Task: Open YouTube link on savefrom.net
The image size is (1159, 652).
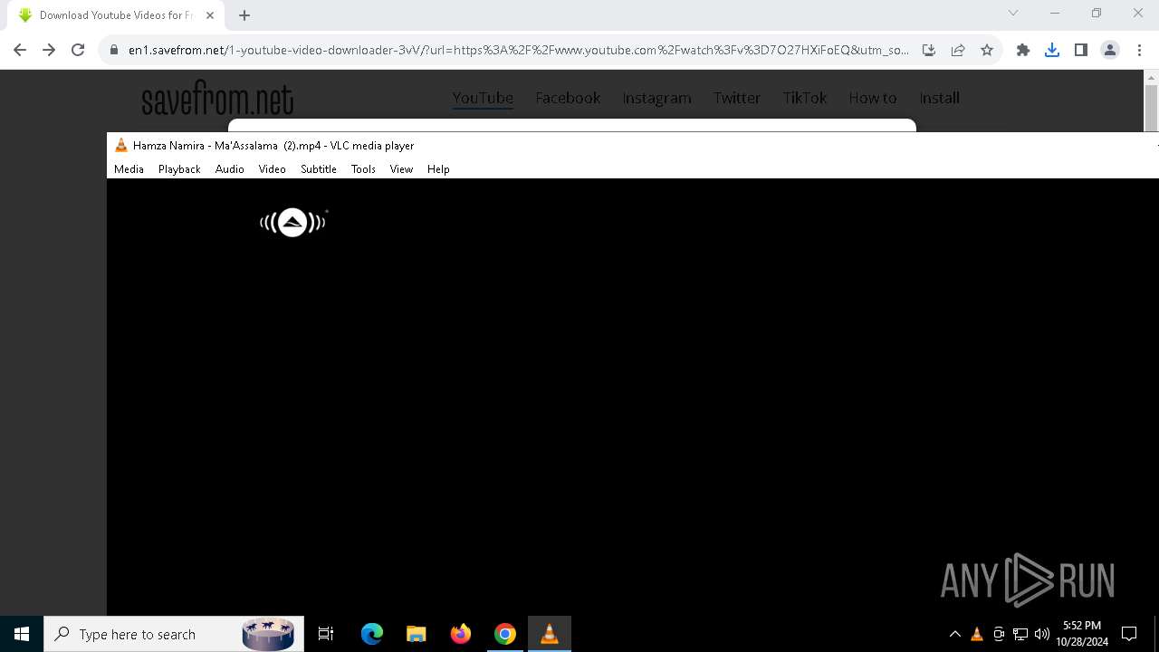Action: pyautogui.click(x=483, y=98)
